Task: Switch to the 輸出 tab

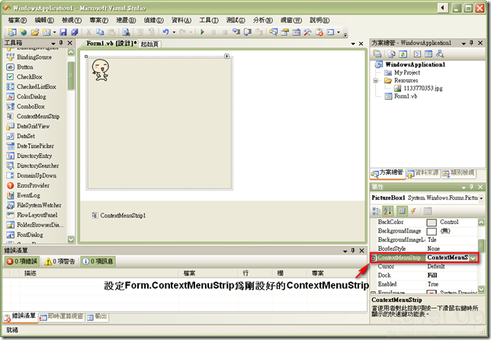Action: pos(97,317)
